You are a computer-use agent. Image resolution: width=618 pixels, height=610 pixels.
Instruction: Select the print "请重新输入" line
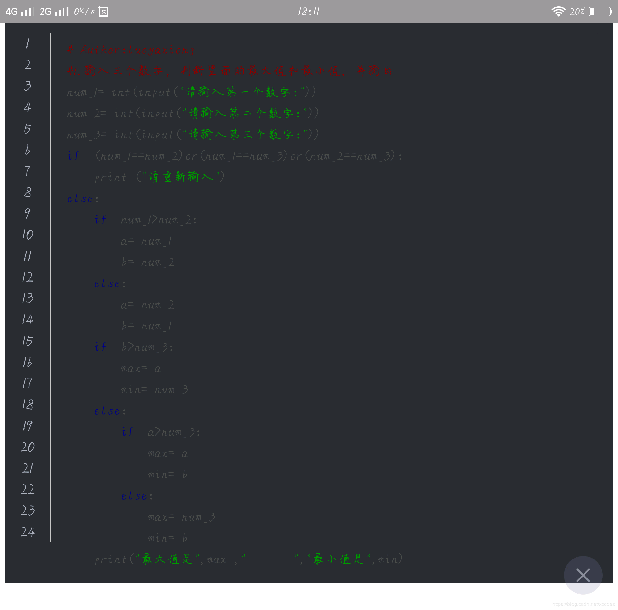click(x=160, y=177)
